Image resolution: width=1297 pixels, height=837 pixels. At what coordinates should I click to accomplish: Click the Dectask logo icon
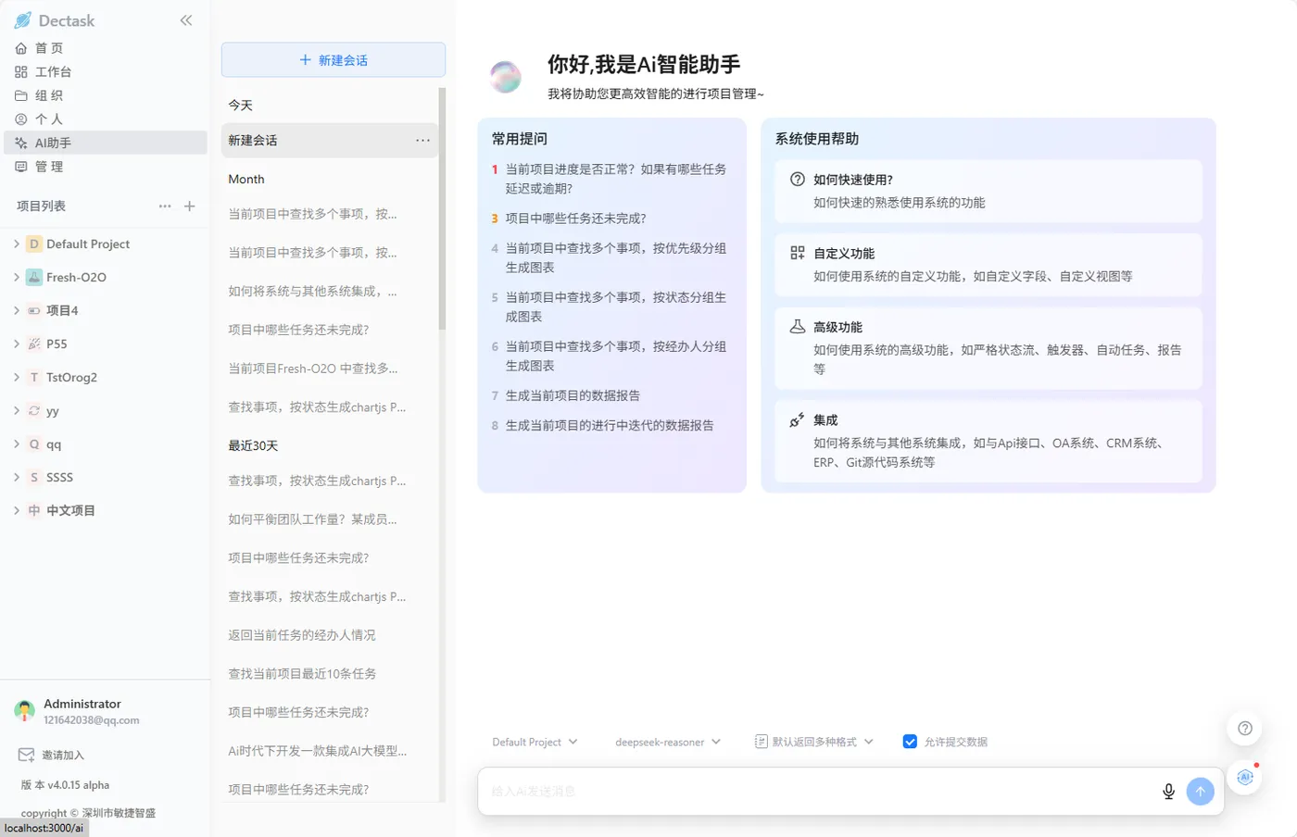[x=23, y=20]
